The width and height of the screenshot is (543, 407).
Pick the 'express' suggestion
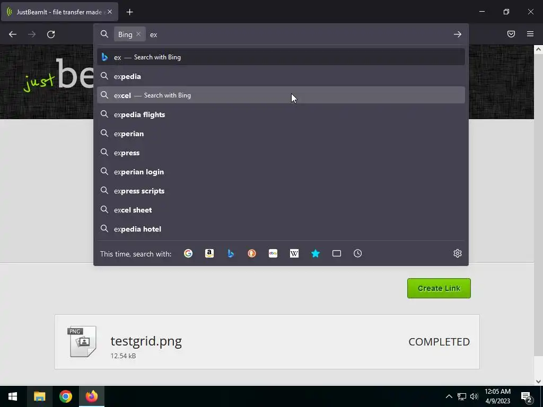point(281,153)
